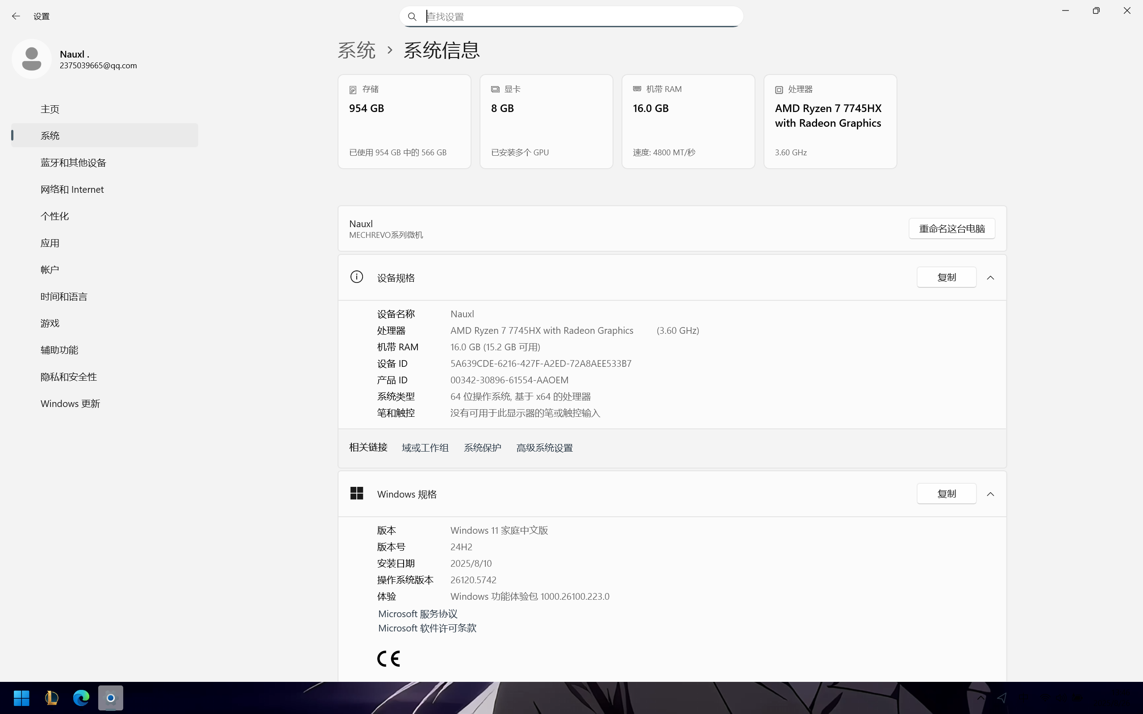Viewport: 1143px width, 714px height.
Task: Launch League of Legends from the taskbar
Action: pyautogui.click(x=51, y=697)
